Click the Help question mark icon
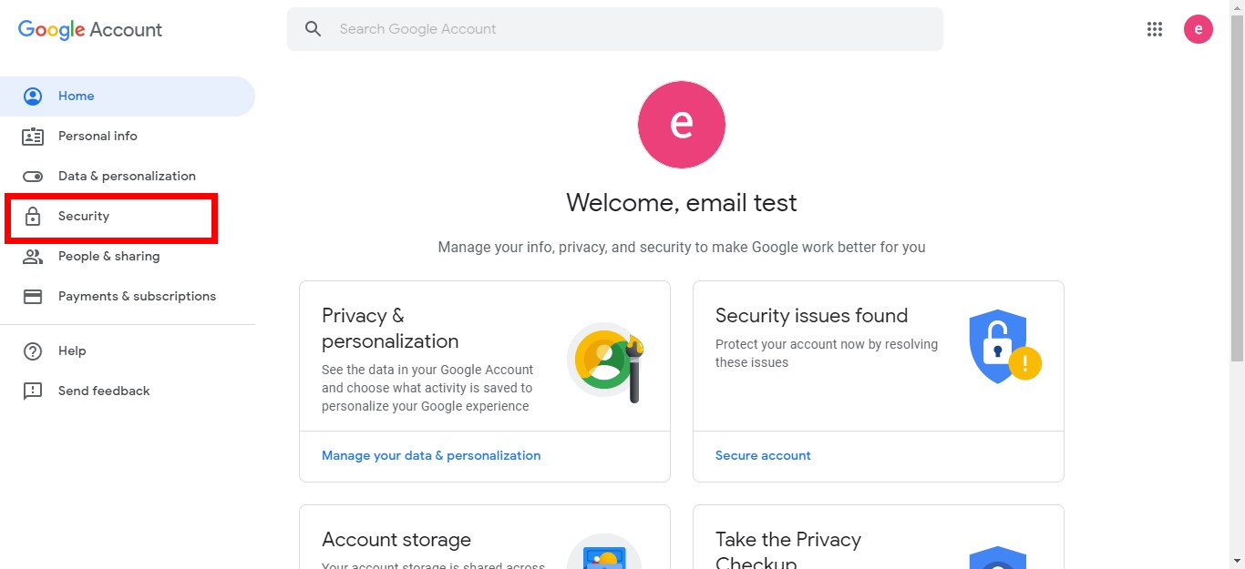This screenshot has height=569, width=1245. tap(33, 351)
